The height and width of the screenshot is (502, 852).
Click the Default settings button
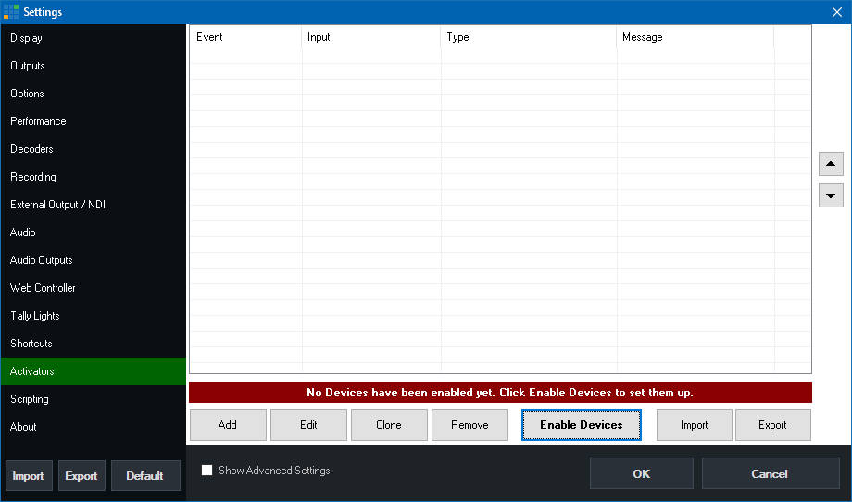click(x=145, y=476)
